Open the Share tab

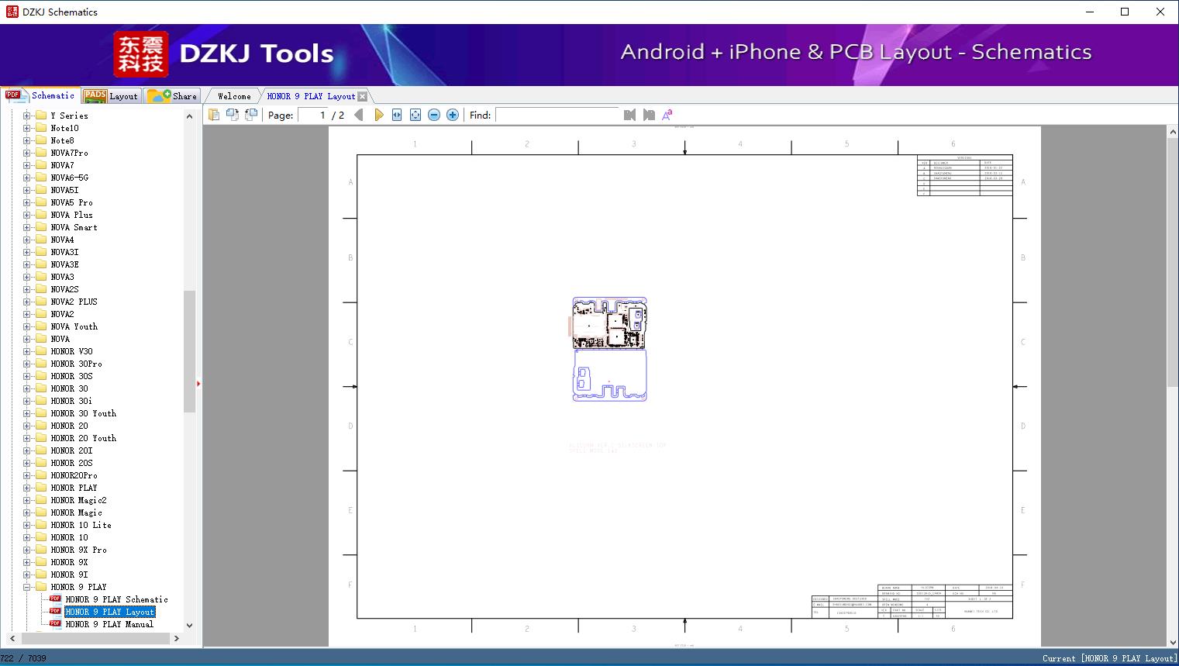pos(173,96)
